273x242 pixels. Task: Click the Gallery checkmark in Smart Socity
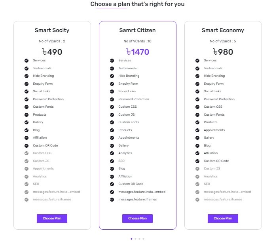[x=27, y=122]
